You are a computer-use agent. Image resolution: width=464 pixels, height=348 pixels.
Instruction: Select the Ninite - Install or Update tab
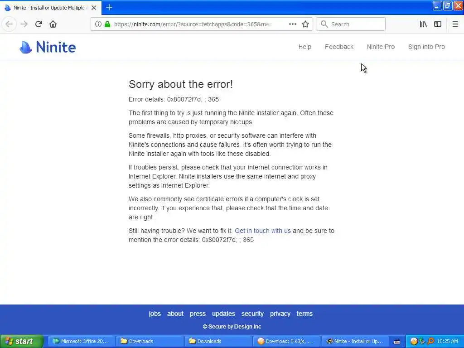click(51, 8)
